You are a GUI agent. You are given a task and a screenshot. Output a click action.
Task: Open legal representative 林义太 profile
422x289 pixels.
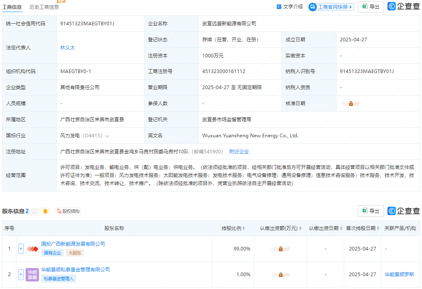pos(67,47)
